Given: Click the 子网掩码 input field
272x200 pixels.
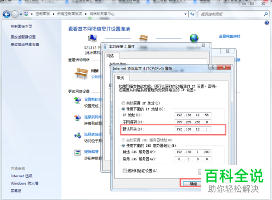Looking at the screenshot, I should point(193,122).
